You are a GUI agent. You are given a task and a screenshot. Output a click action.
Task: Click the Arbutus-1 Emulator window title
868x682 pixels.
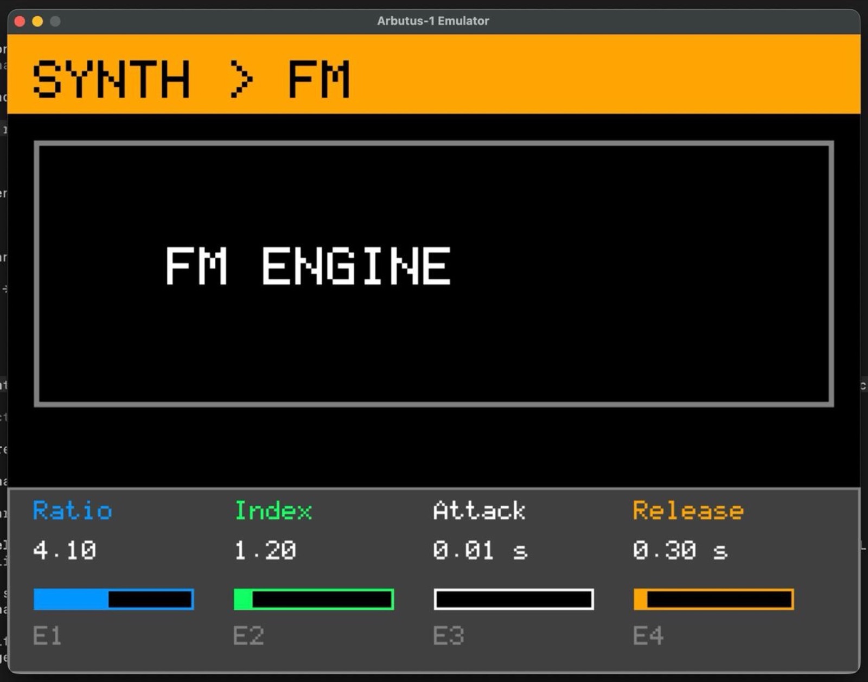[x=433, y=21]
